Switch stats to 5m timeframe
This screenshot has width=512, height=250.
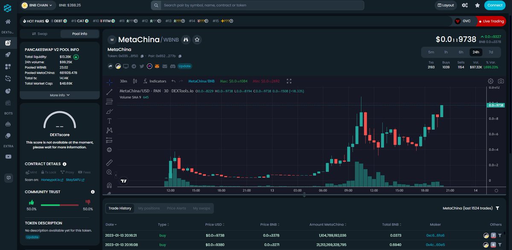431,52
